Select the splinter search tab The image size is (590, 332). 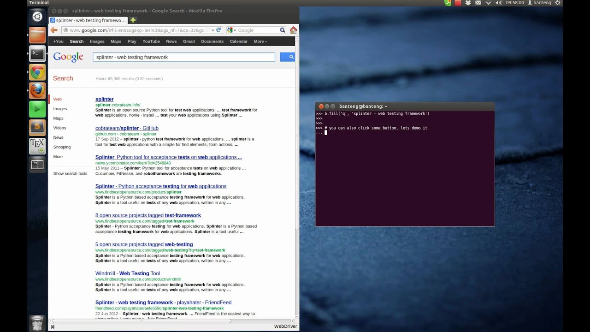[88, 20]
